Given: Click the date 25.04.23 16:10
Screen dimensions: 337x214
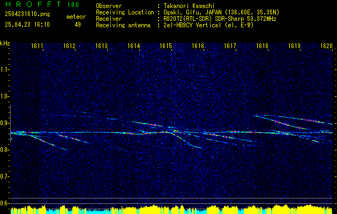Looking at the screenshot, I should point(27,24).
